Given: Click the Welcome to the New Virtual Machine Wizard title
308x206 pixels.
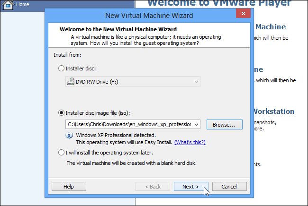Looking at the screenshot, I should [118, 29].
